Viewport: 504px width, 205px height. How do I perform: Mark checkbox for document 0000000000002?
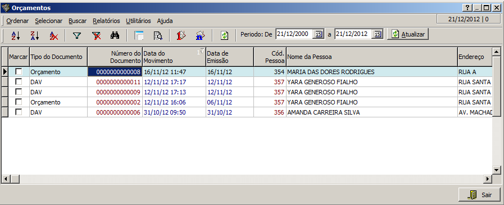tap(19, 102)
